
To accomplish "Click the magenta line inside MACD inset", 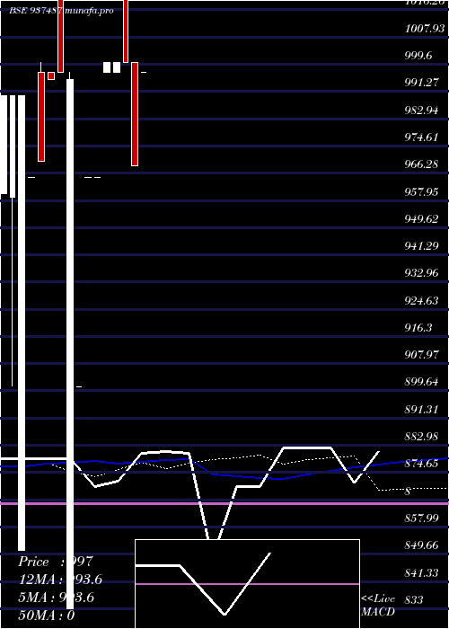I will coord(247,584).
